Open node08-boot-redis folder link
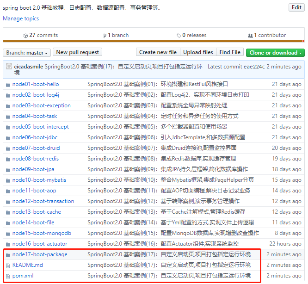Screen dimensions: 308x284 36,159
